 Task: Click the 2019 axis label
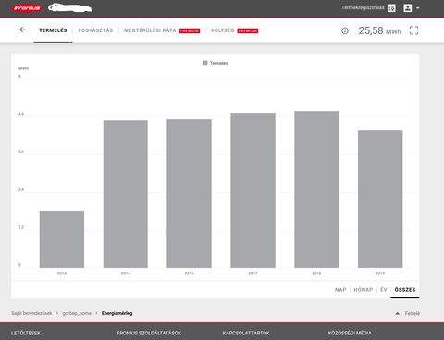click(x=380, y=273)
